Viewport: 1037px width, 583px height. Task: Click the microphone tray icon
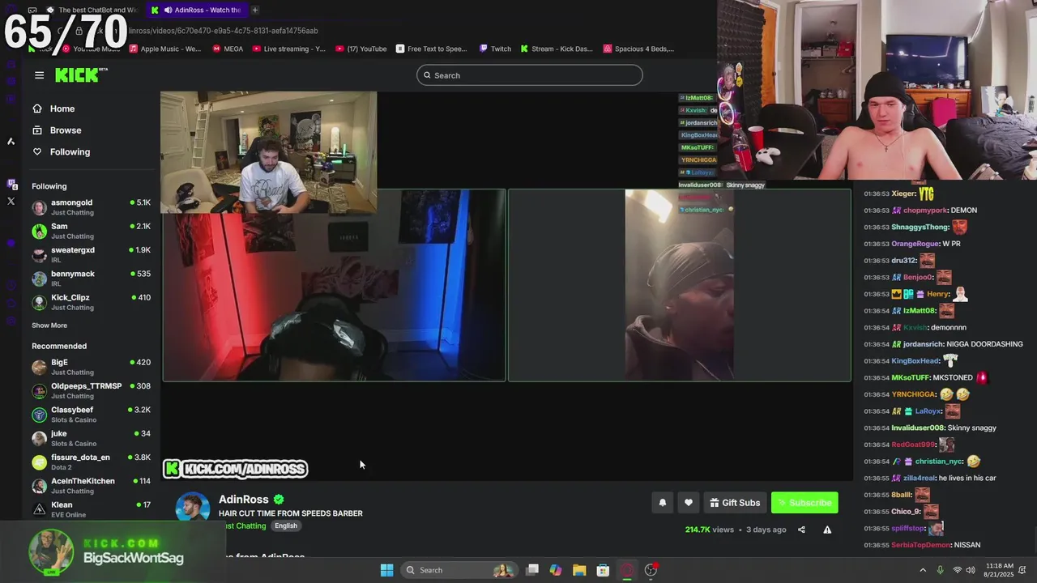pos(940,570)
